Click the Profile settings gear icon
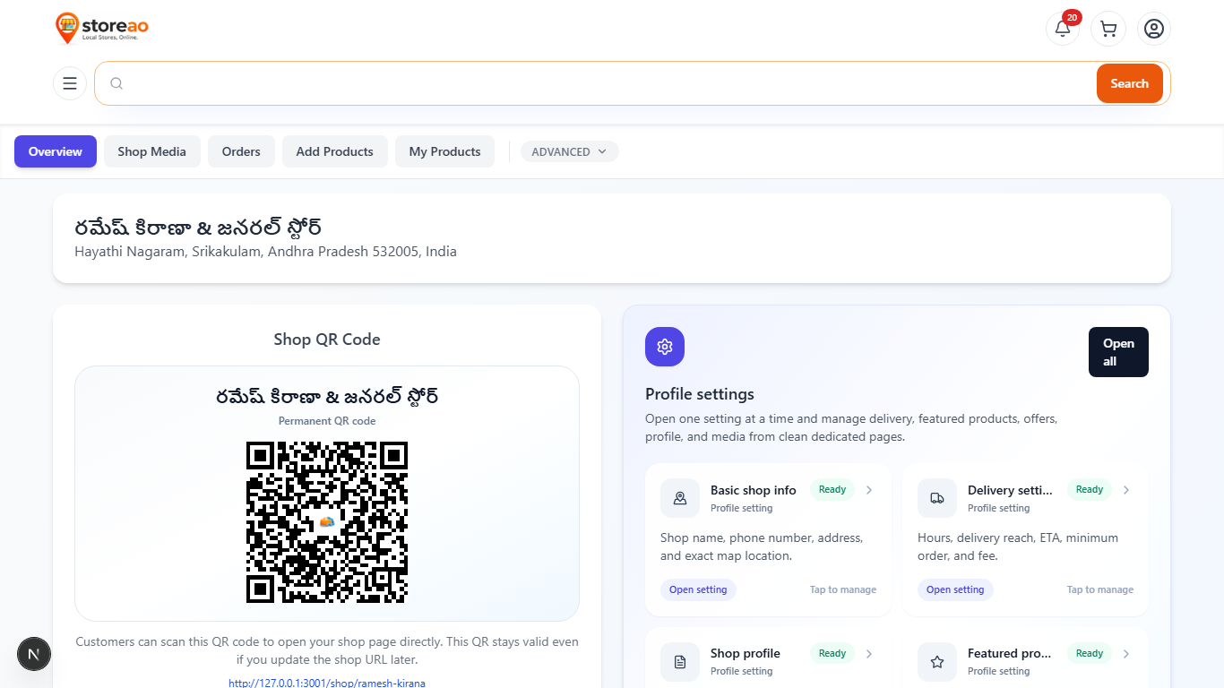The height and width of the screenshot is (688, 1224). coord(665,347)
